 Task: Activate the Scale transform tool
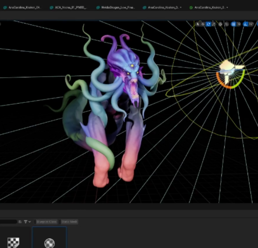(214, 24)
